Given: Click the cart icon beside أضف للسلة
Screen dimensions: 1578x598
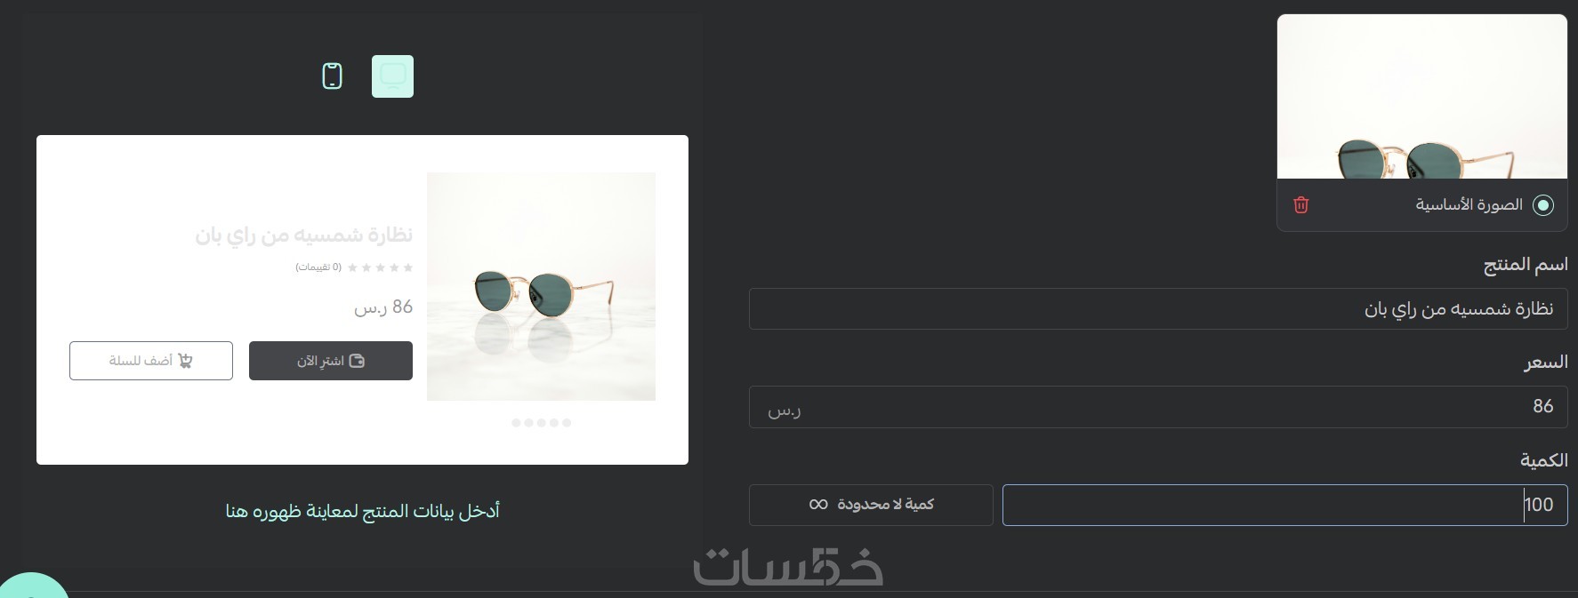Looking at the screenshot, I should [185, 361].
